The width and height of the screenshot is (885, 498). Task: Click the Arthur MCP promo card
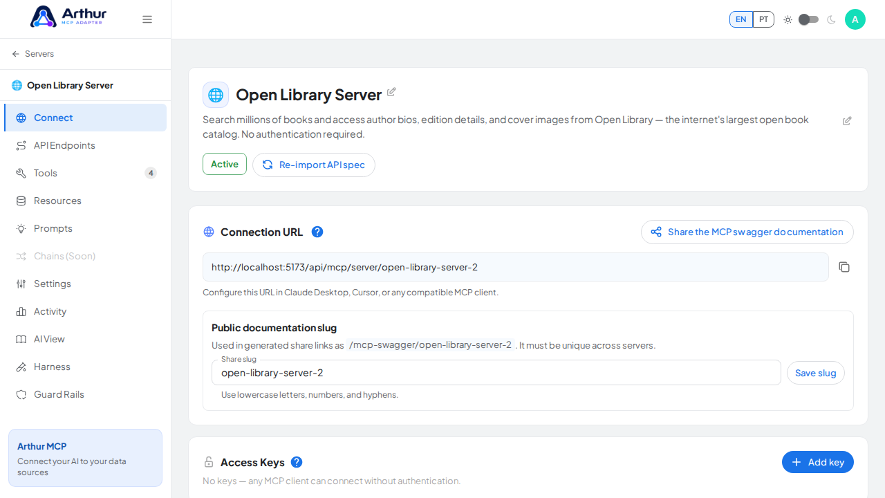[x=85, y=458]
